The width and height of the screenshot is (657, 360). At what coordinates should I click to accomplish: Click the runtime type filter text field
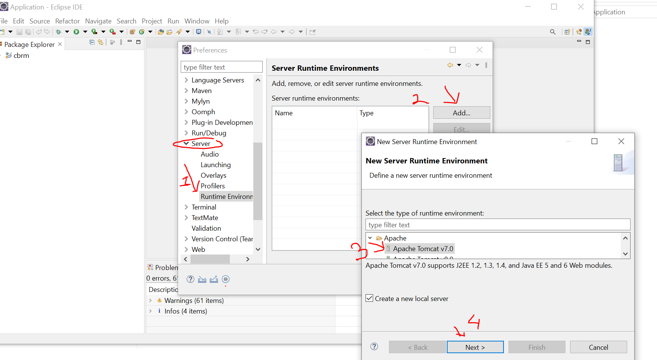tap(498, 225)
